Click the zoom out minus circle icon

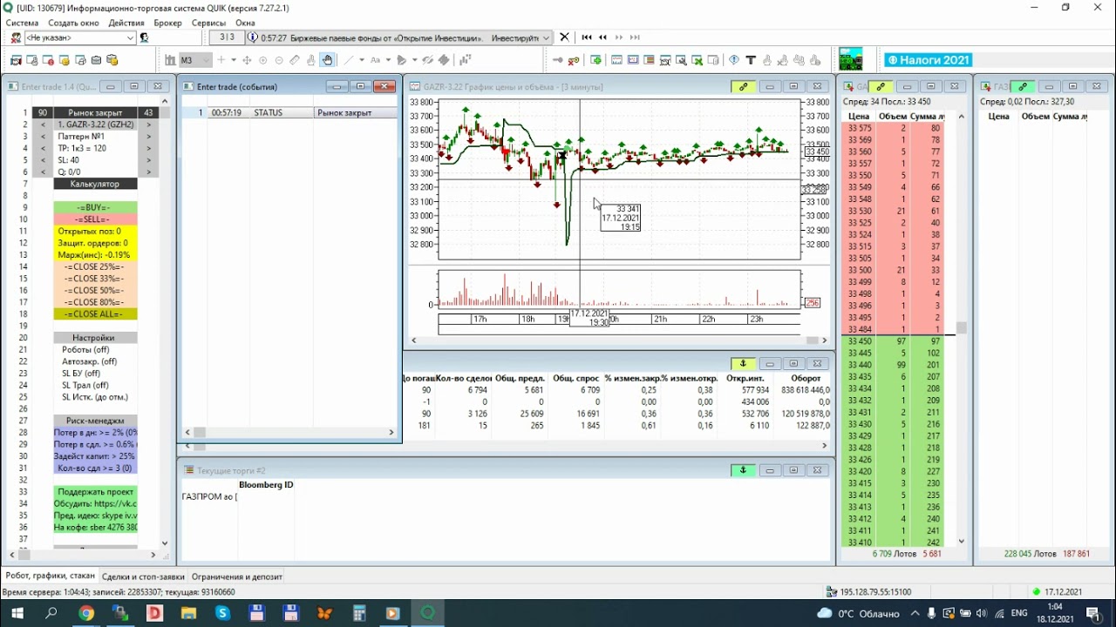(x=279, y=60)
